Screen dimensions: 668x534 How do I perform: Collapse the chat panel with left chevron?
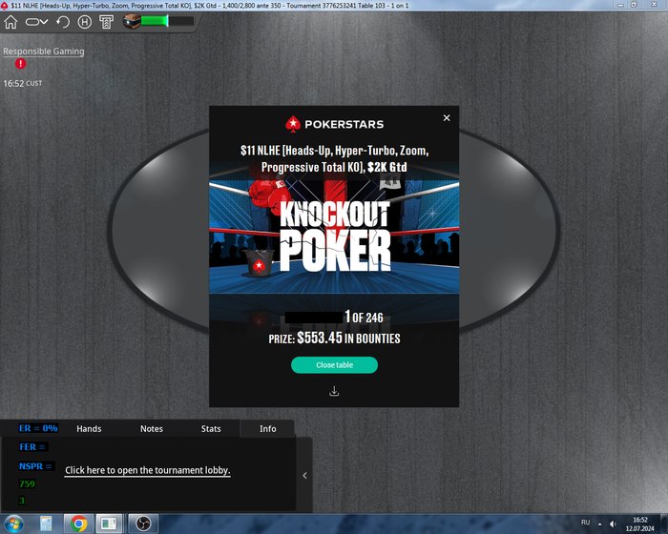(x=304, y=475)
